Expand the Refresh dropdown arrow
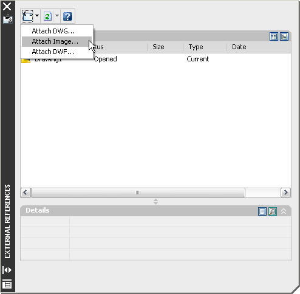Screen dimensions: 300x294 pos(57,16)
